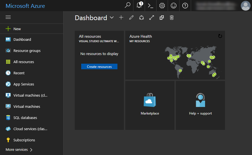Add a new dashboard with plus icon
The image size is (252, 155).
(x=121, y=17)
